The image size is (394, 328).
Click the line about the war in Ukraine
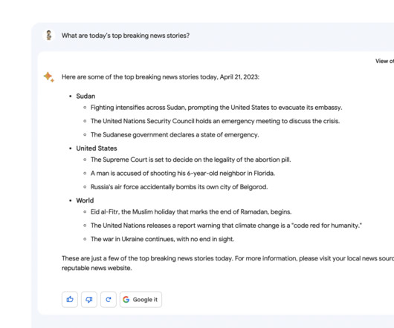(162, 239)
